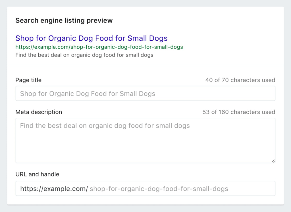Click the Meta description placeholder text
Image resolution: width=291 pixels, height=212 pixels.
105,126
